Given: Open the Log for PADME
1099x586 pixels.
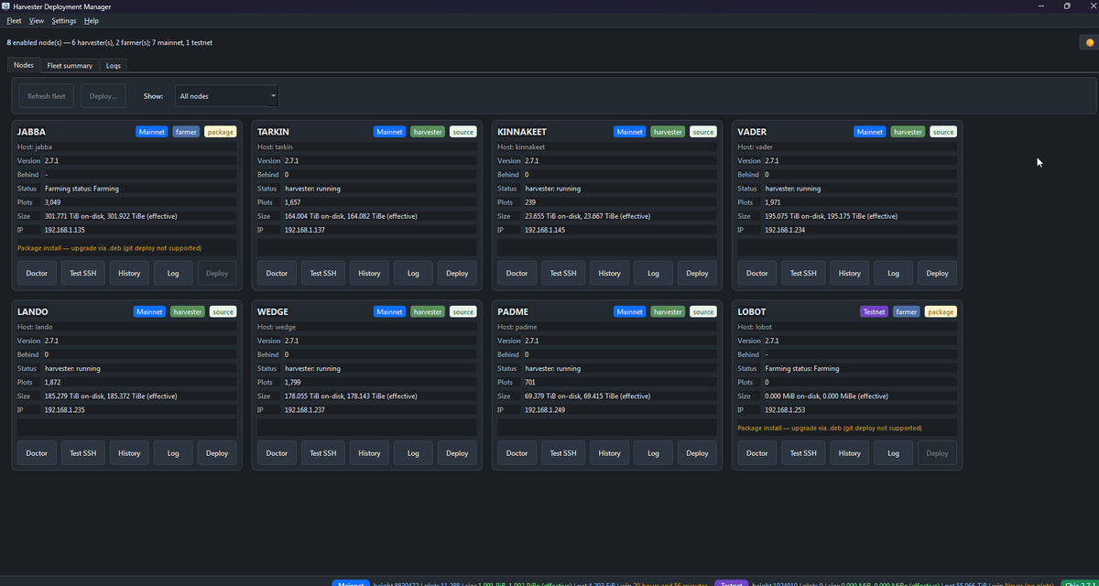Looking at the screenshot, I should pyautogui.click(x=653, y=453).
